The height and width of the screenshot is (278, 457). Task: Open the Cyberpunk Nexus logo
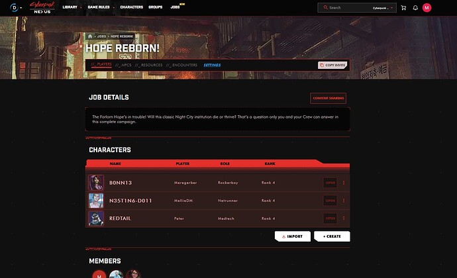point(42,7)
